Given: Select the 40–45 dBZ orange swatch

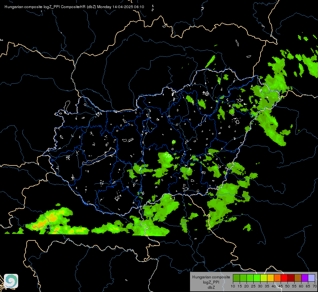Looking at the screenshot, I should (x=277, y=278).
